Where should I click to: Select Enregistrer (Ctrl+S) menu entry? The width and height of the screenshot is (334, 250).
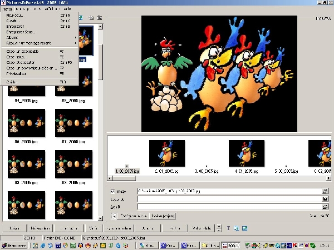[x=40, y=26]
